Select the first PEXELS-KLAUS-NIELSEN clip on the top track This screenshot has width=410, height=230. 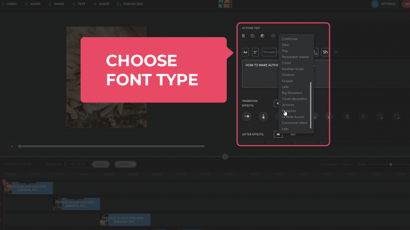point(28,188)
